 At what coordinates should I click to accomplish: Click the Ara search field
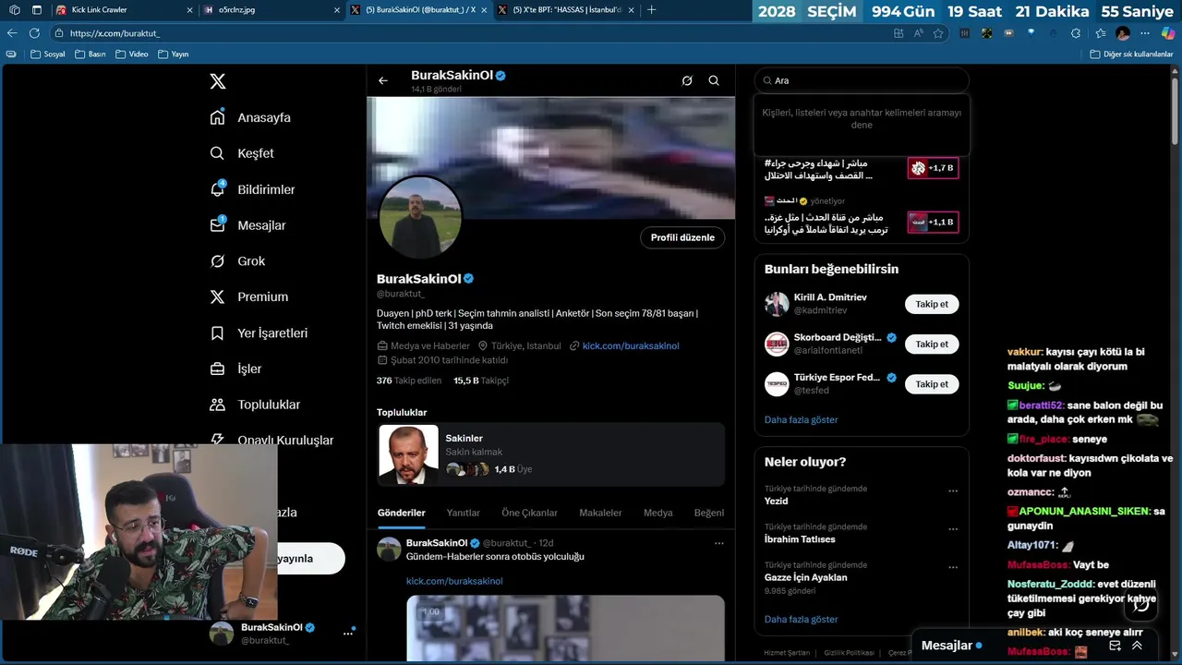862,80
